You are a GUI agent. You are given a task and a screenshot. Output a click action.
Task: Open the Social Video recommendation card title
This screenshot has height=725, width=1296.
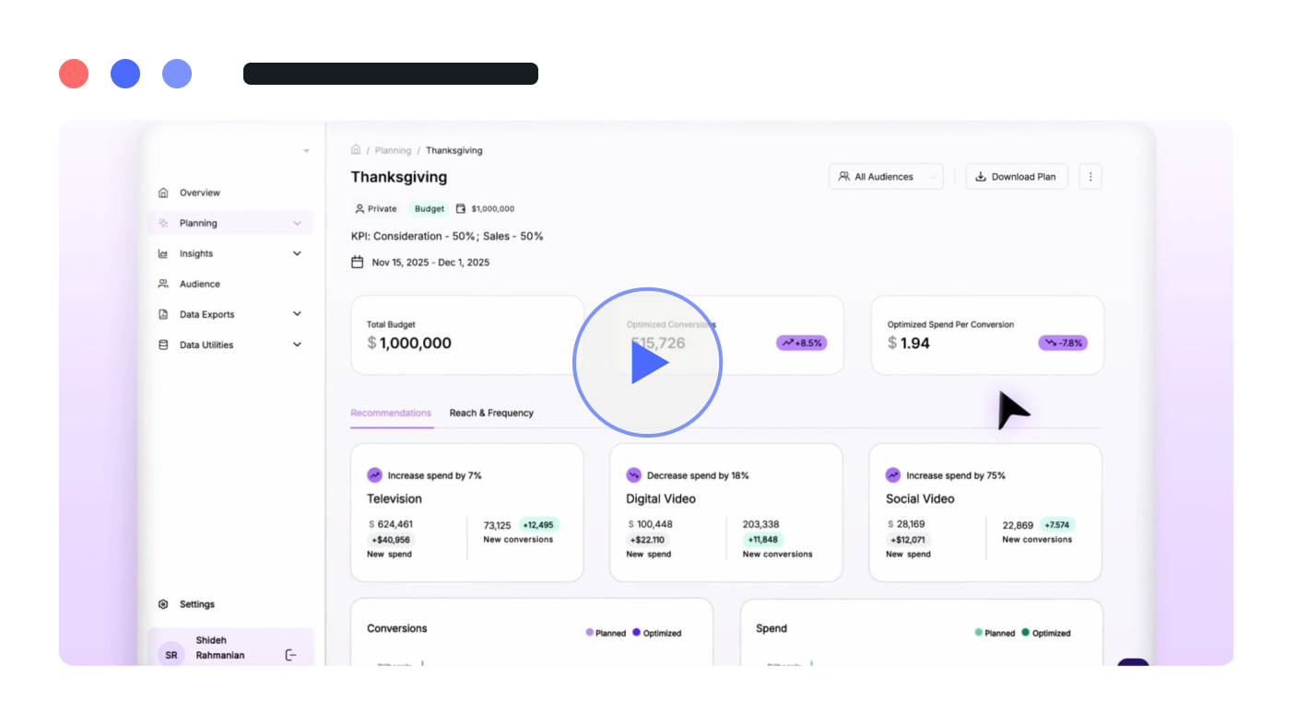(x=920, y=498)
